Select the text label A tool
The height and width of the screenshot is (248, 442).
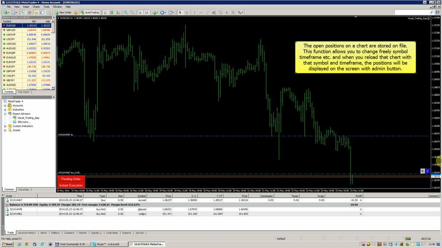226,12
